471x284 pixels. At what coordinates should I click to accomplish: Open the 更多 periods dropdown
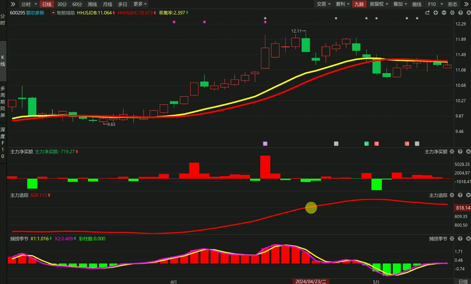(140, 4)
